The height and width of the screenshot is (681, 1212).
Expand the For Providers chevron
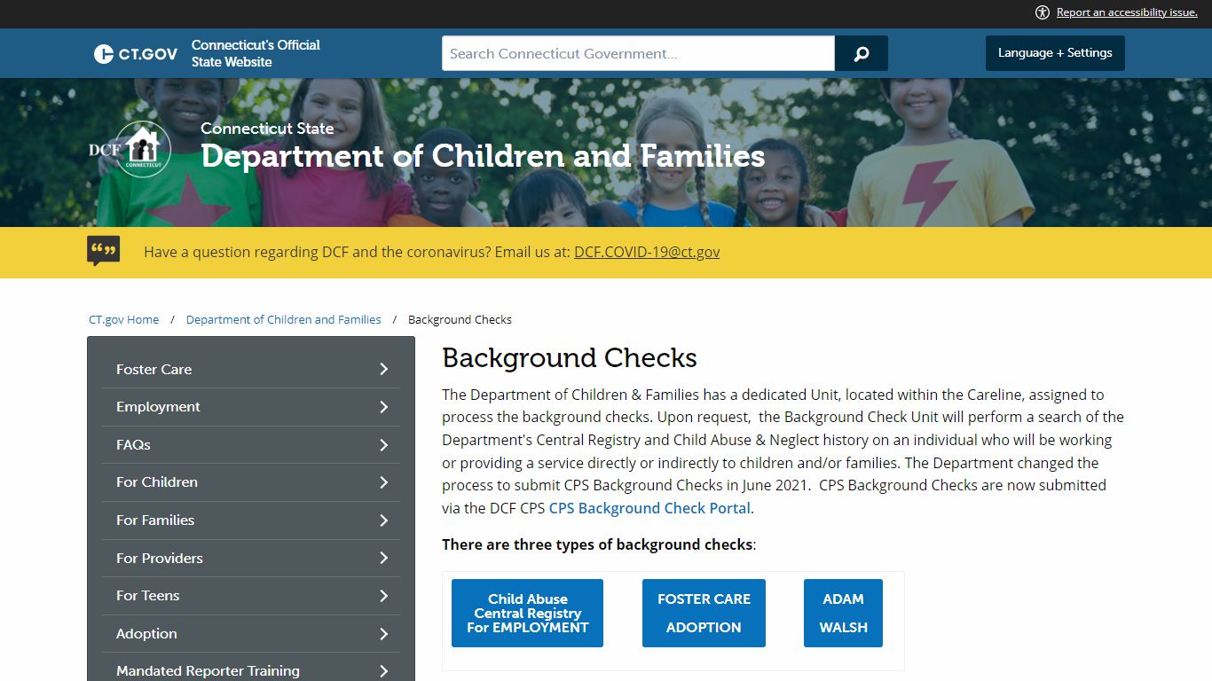click(384, 558)
